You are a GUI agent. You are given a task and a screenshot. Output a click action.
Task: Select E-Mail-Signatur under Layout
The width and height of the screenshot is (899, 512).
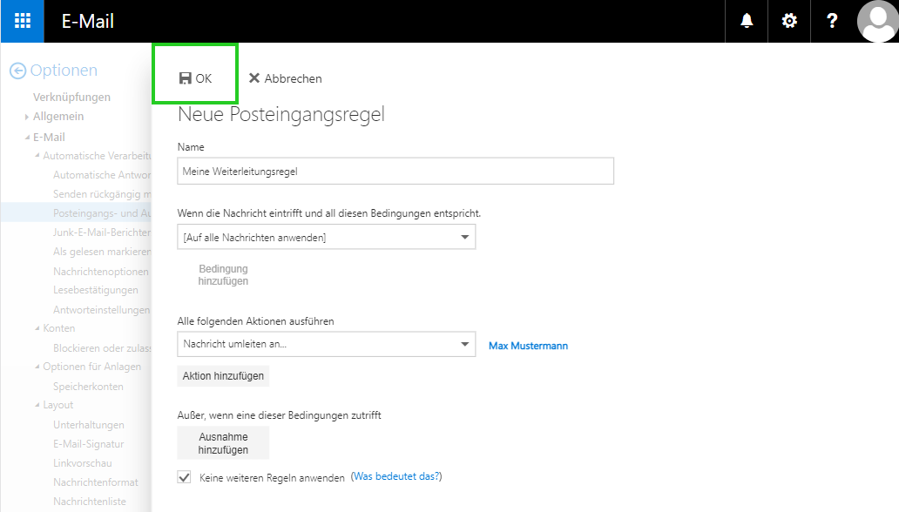[x=89, y=444]
